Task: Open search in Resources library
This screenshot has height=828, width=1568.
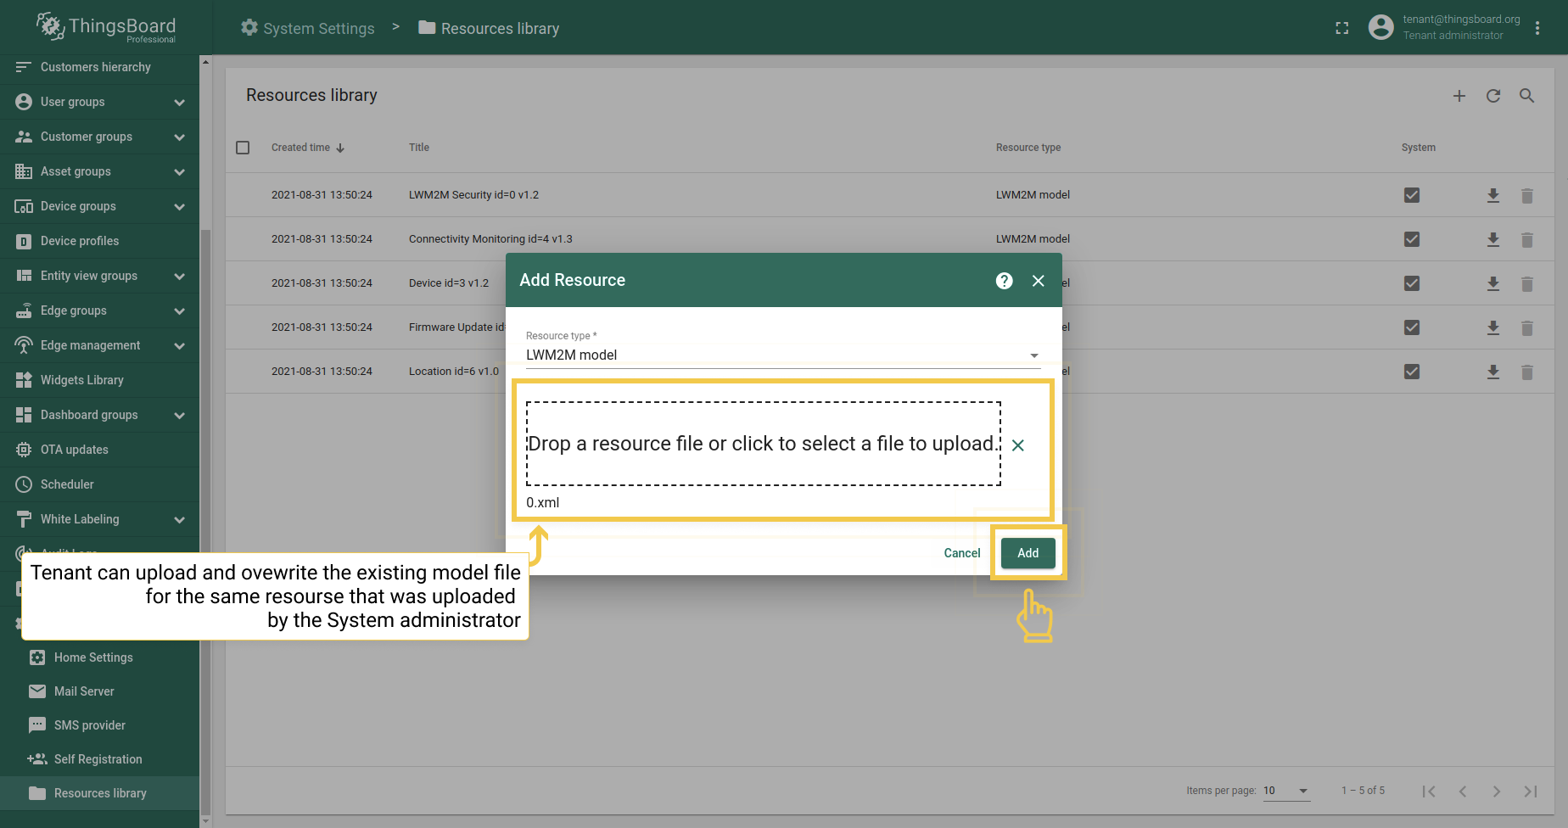Action: (x=1527, y=96)
